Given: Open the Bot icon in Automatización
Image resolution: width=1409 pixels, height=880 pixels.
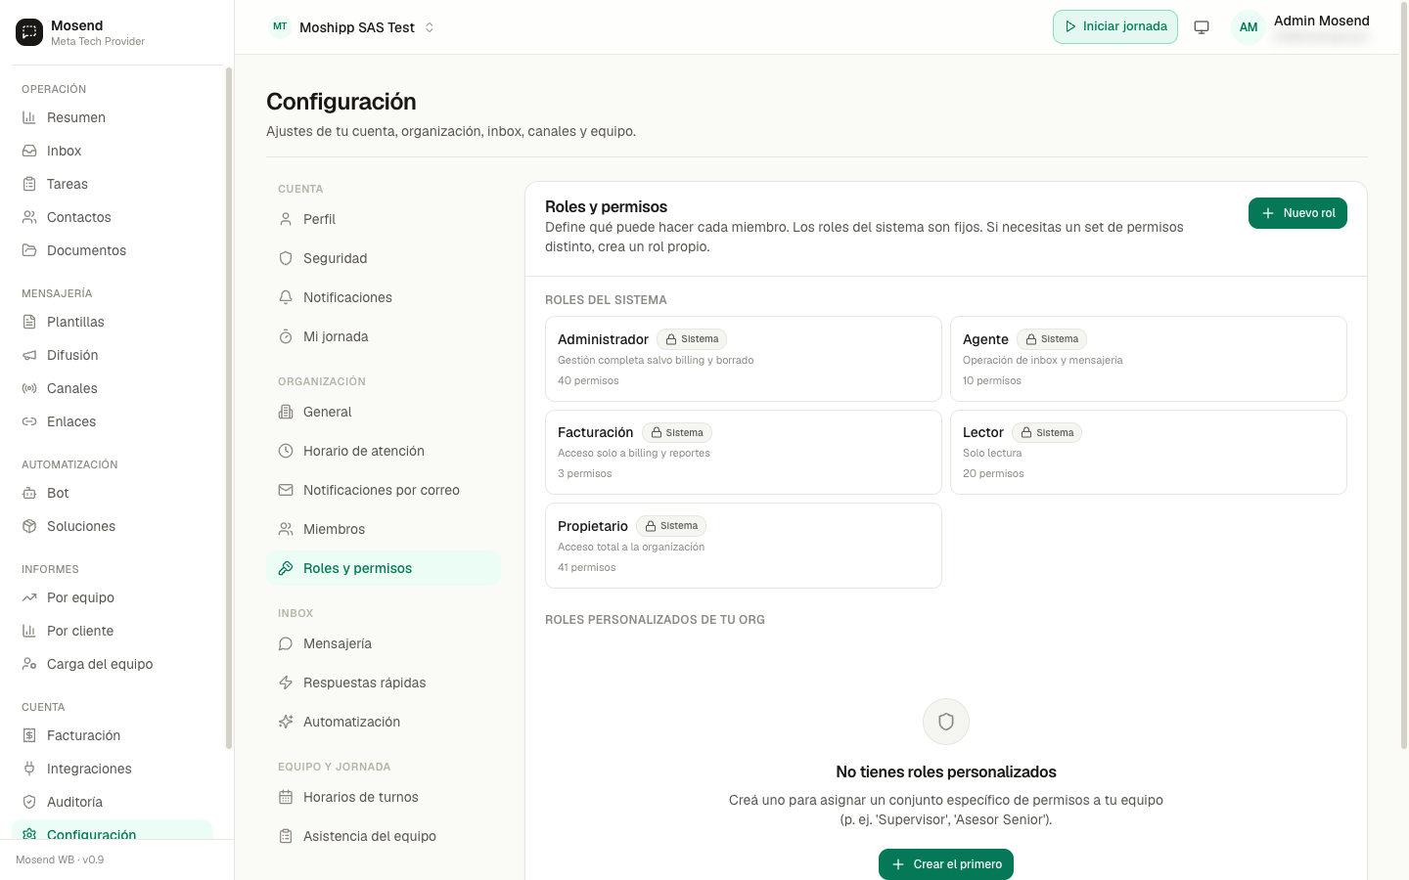Looking at the screenshot, I should [x=29, y=493].
